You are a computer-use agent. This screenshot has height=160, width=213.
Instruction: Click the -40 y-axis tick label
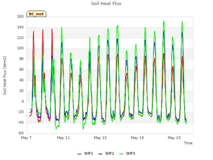tap(21, 122)
